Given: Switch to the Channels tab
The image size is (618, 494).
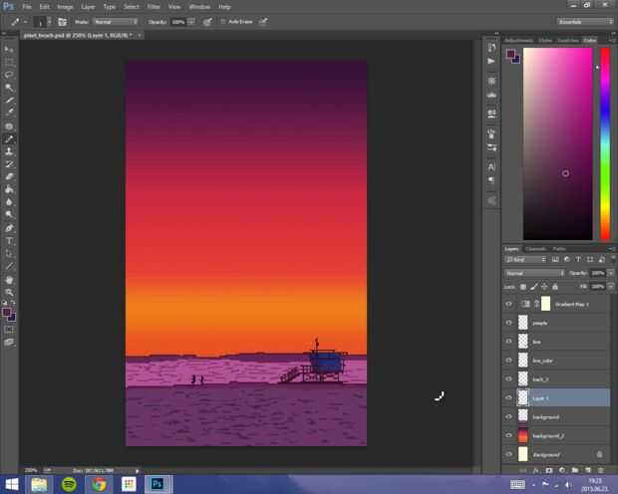Looking at the screenshot, I should (535, 249).
